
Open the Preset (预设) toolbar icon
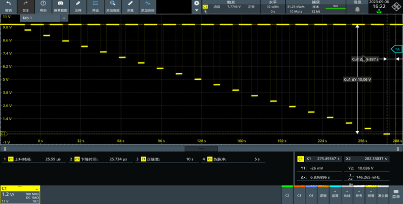95,6
